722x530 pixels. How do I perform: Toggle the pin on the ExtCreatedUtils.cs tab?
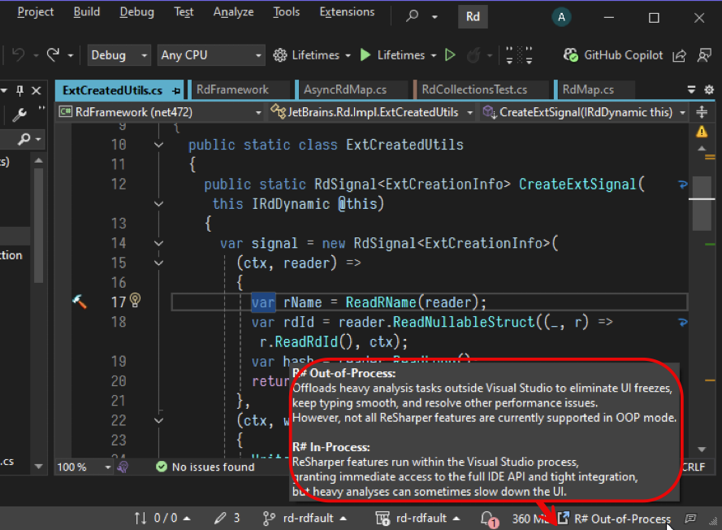176,91
